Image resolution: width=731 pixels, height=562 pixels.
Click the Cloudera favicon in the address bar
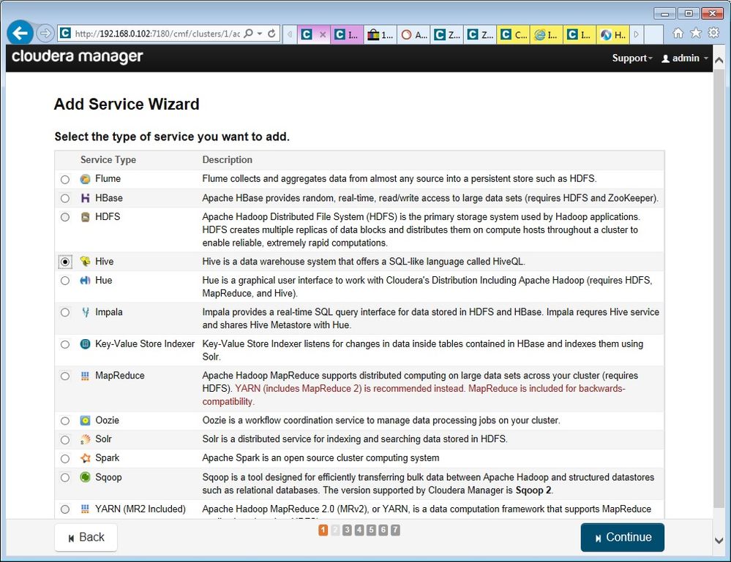66,34
